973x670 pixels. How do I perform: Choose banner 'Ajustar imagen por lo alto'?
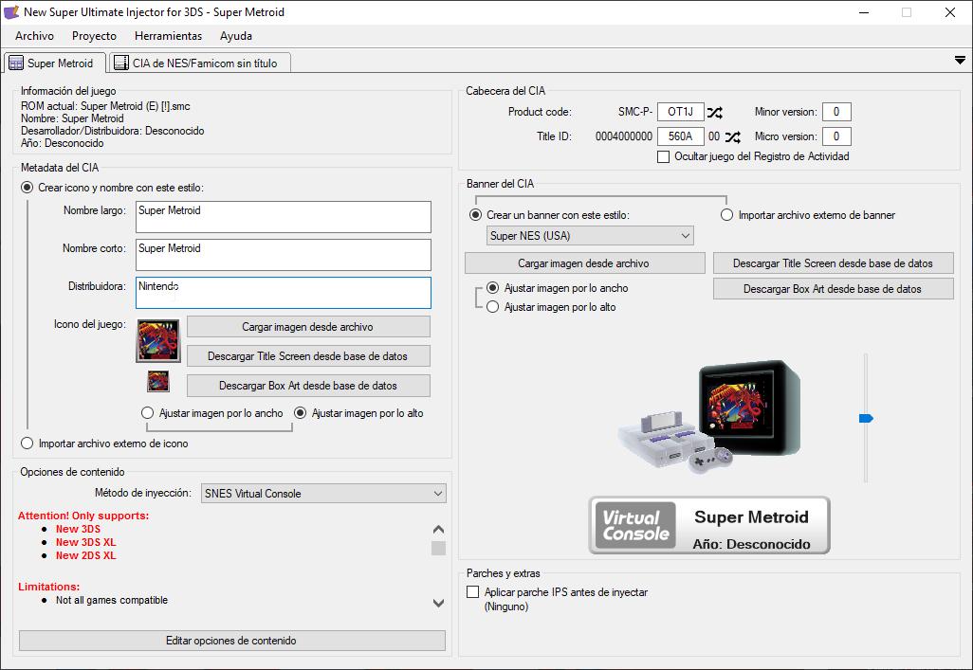[551, 307]
